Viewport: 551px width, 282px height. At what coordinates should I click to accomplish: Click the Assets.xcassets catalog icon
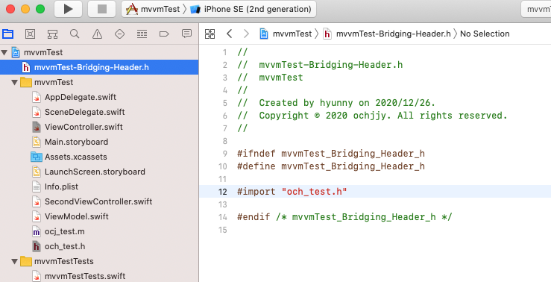pos(37,157)
